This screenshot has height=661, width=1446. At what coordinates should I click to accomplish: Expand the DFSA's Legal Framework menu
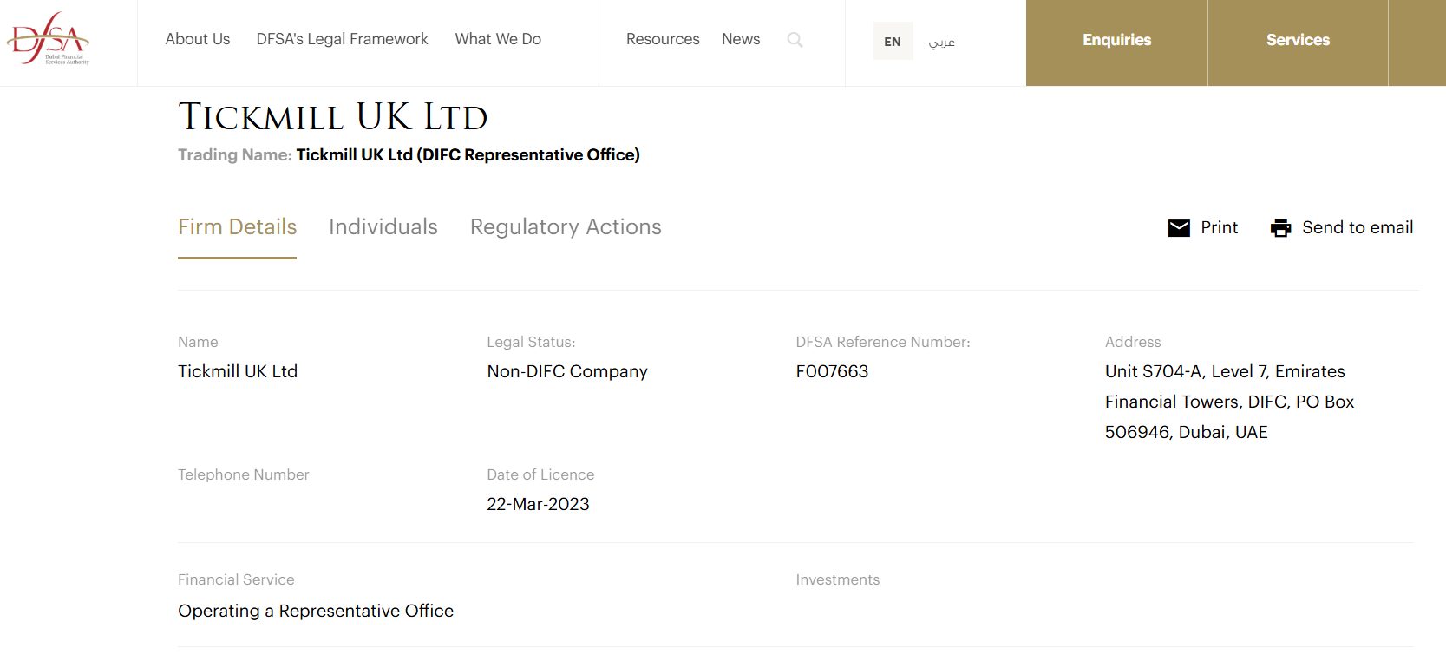pos(342,39)
